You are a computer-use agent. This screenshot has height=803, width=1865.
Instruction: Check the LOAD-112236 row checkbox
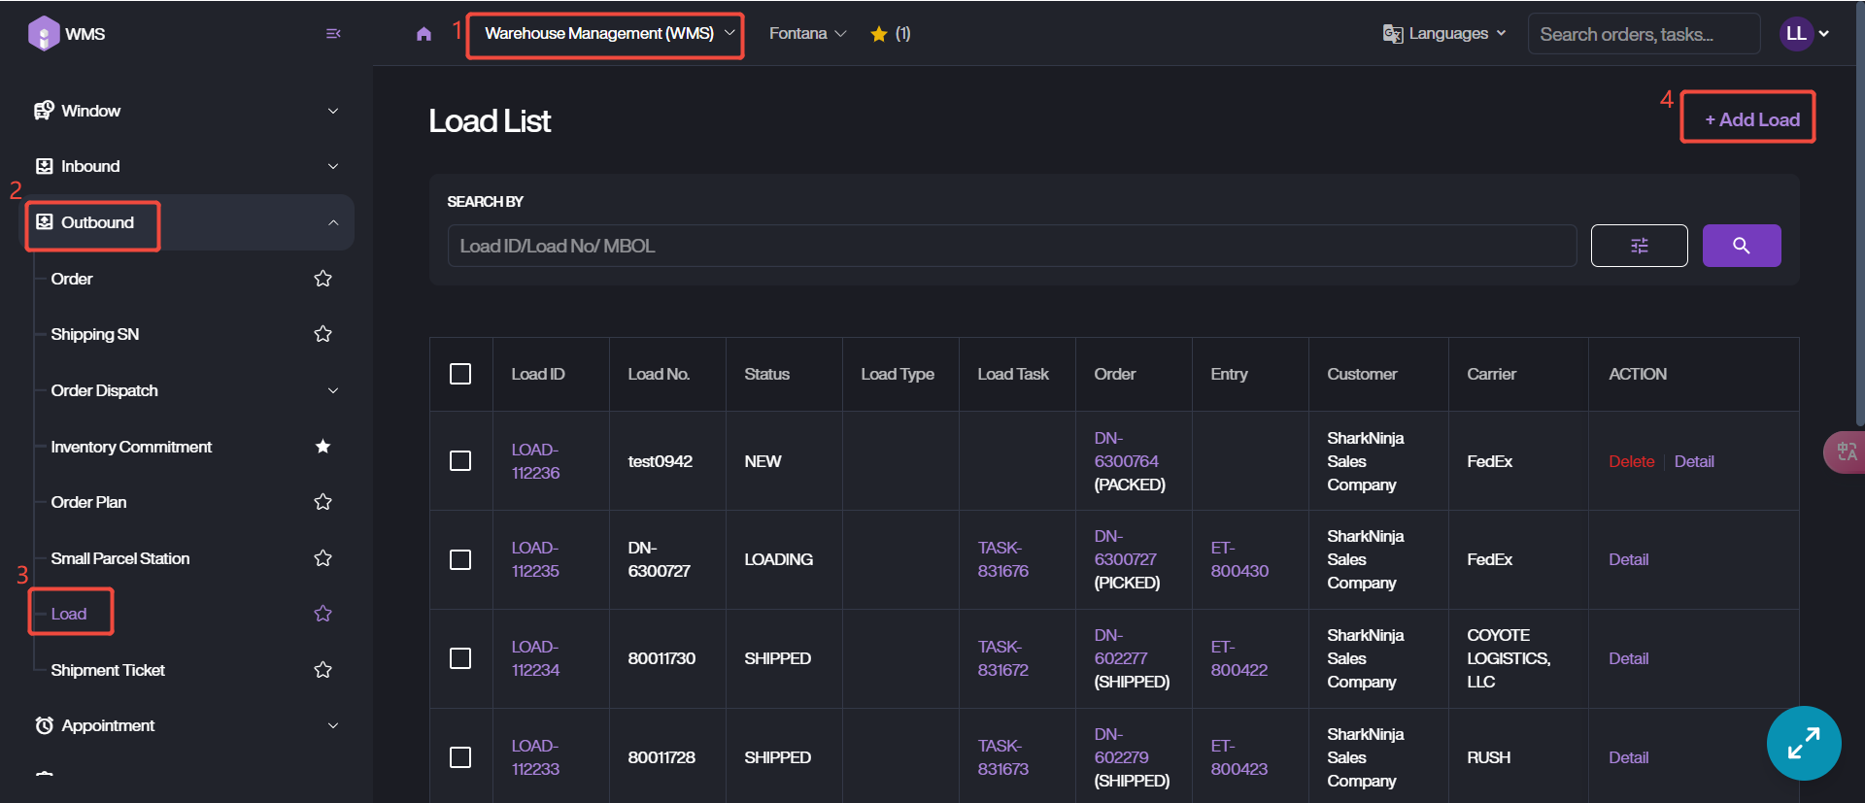pyautogui.click(x=460, y=461)
